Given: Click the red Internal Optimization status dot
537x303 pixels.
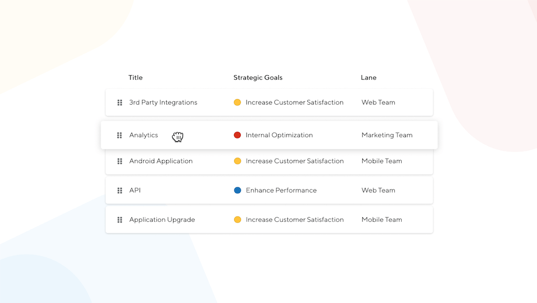Looking at the screenshot, I should tap(238, 135).
